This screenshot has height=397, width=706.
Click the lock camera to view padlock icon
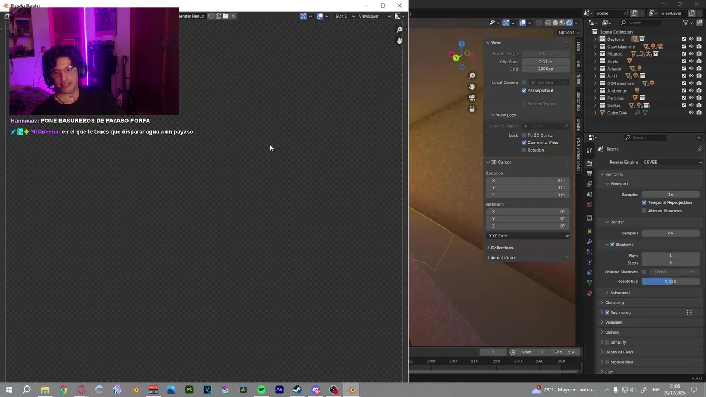coord(472,109)
